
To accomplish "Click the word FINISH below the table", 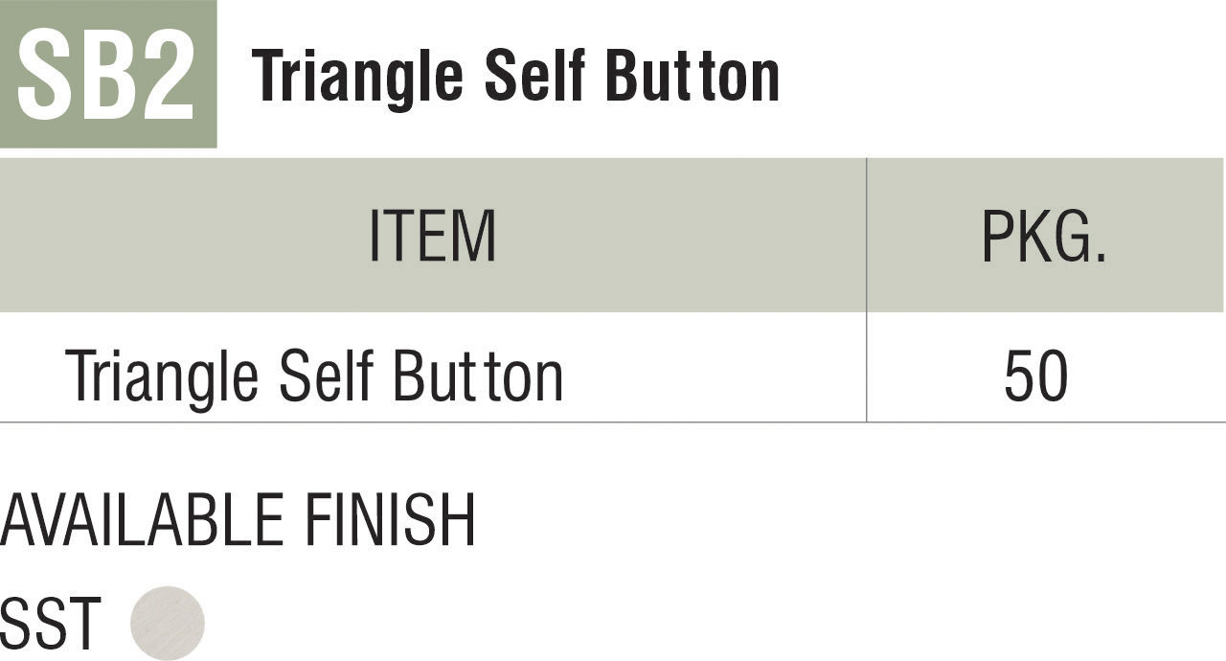I will point(390,520).
